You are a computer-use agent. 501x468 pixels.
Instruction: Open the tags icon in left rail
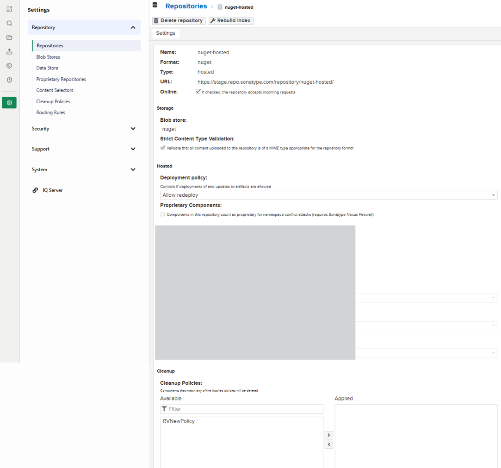point(9,66)
